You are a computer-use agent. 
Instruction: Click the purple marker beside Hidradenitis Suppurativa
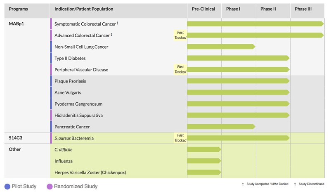[51, 115]
